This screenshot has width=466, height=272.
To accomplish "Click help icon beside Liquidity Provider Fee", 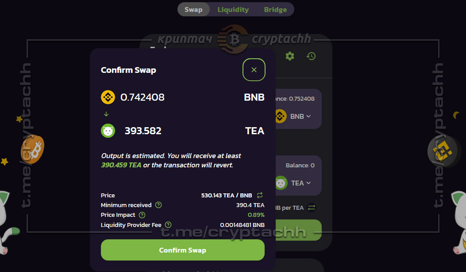I will point(168,225).
